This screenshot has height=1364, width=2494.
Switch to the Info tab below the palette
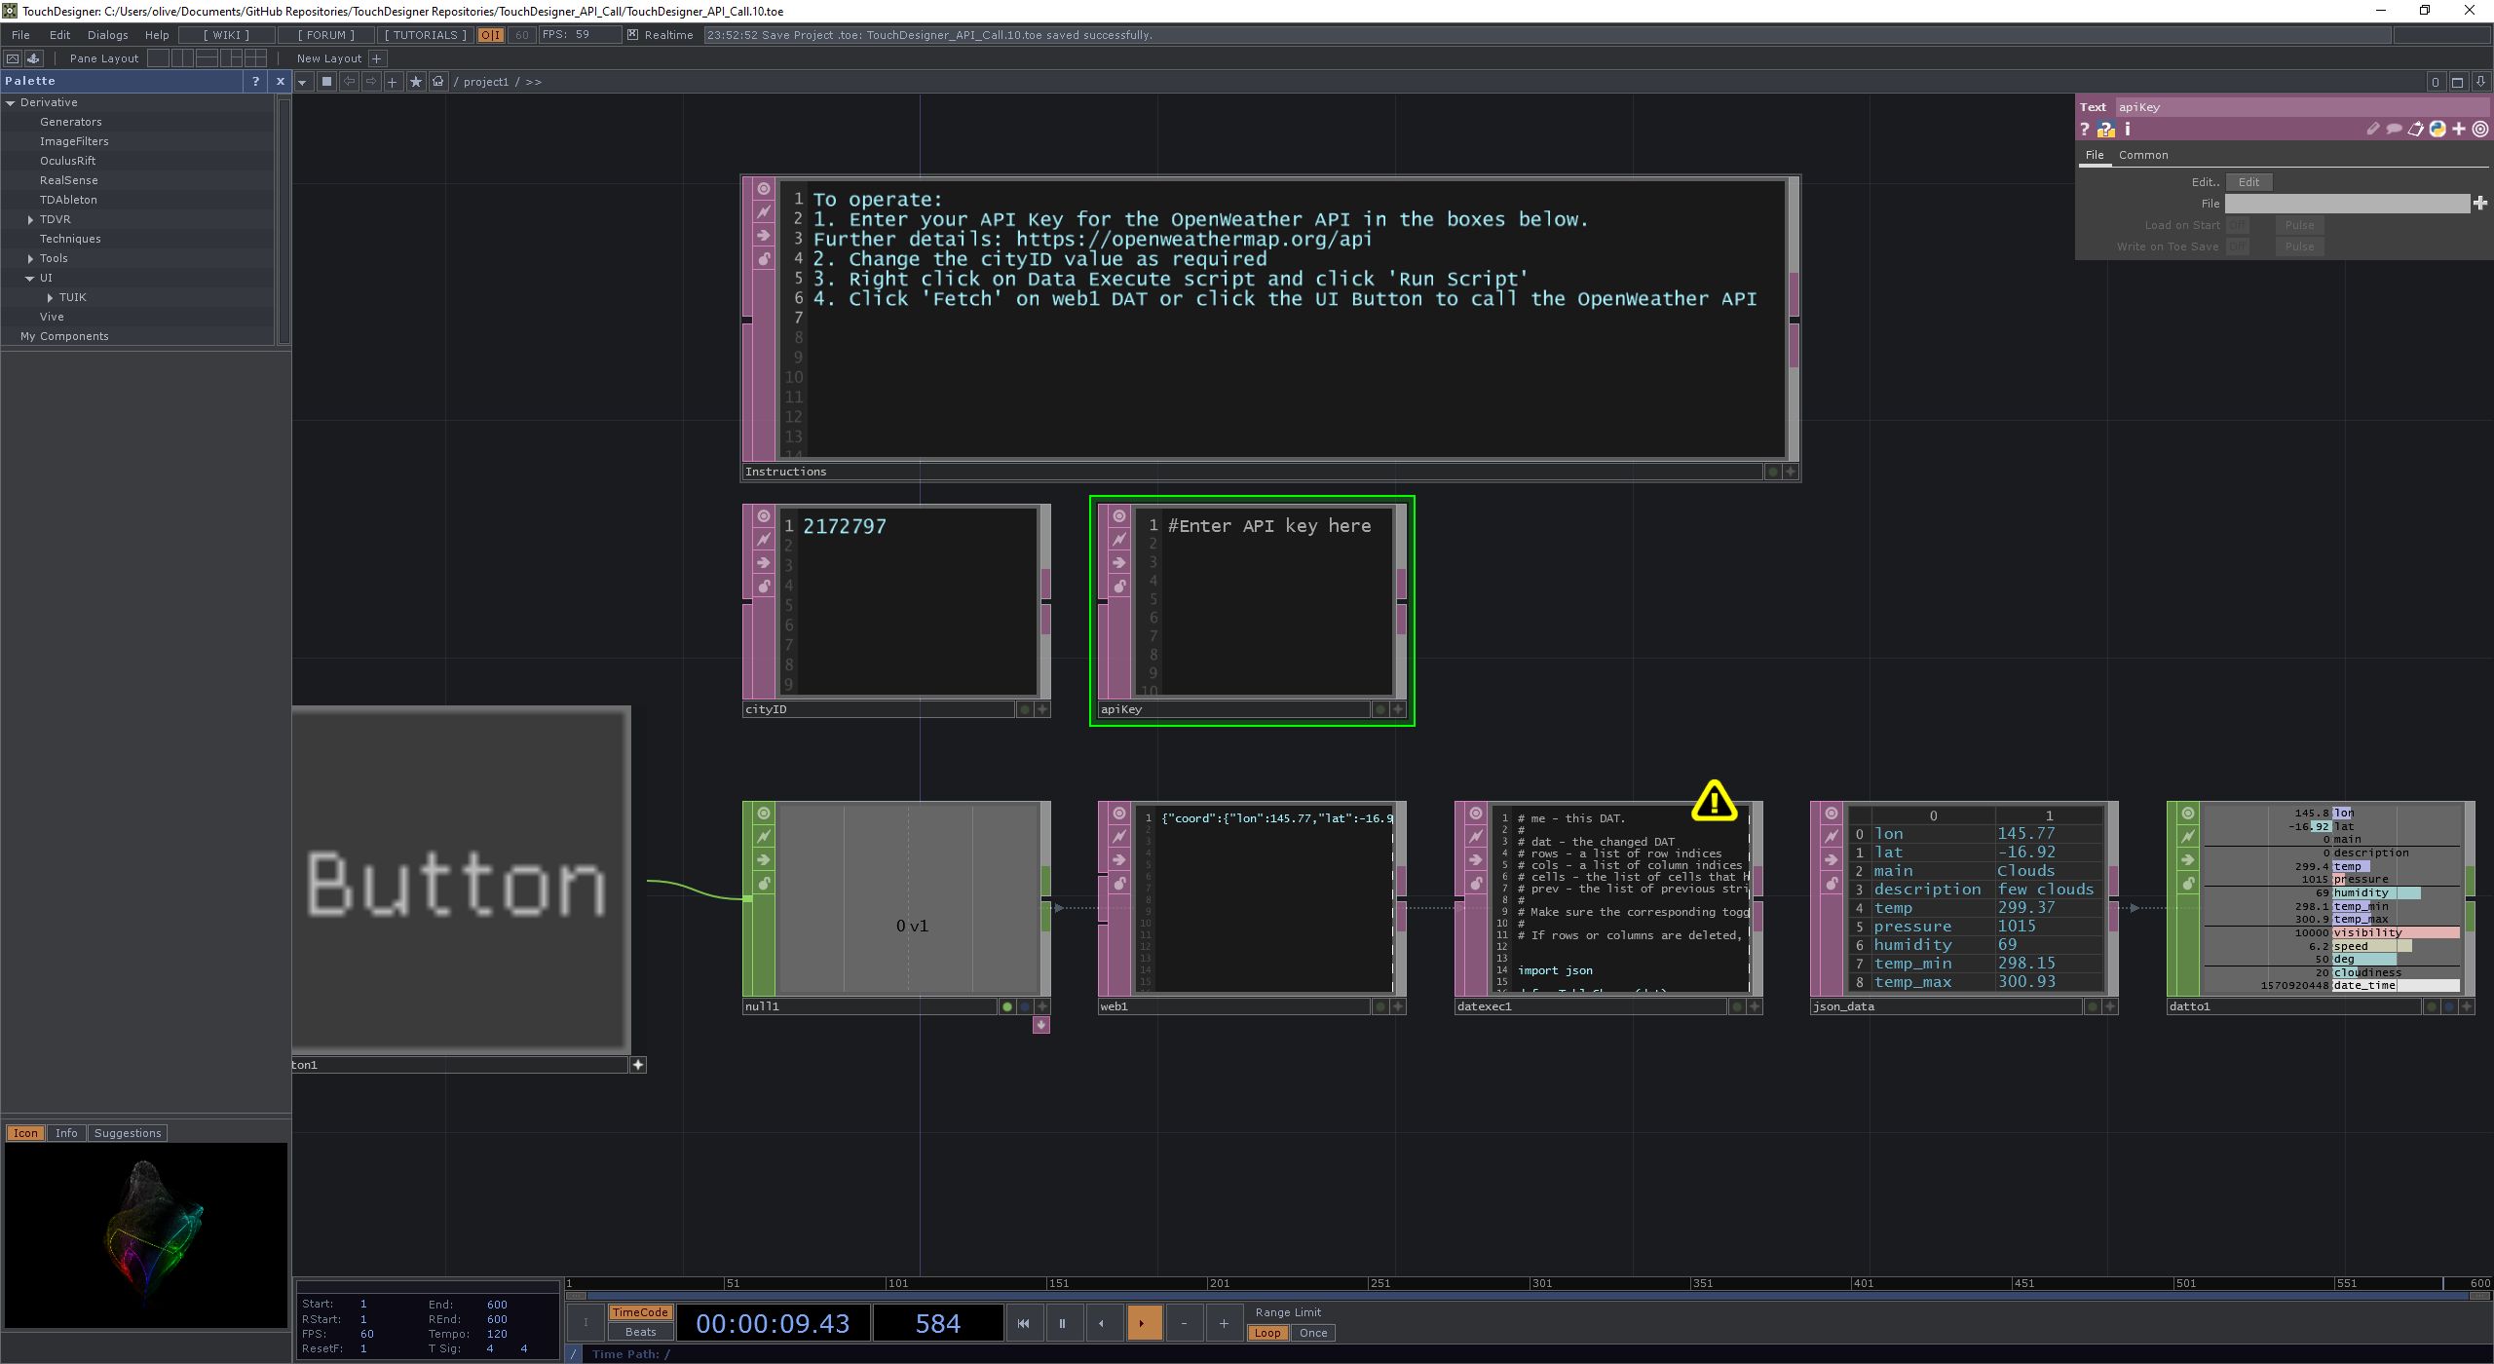(x=66, y=1133)
